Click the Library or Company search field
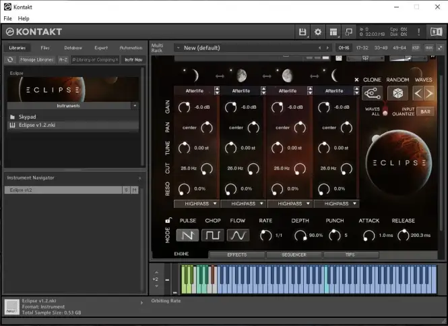 click(95, 59)
